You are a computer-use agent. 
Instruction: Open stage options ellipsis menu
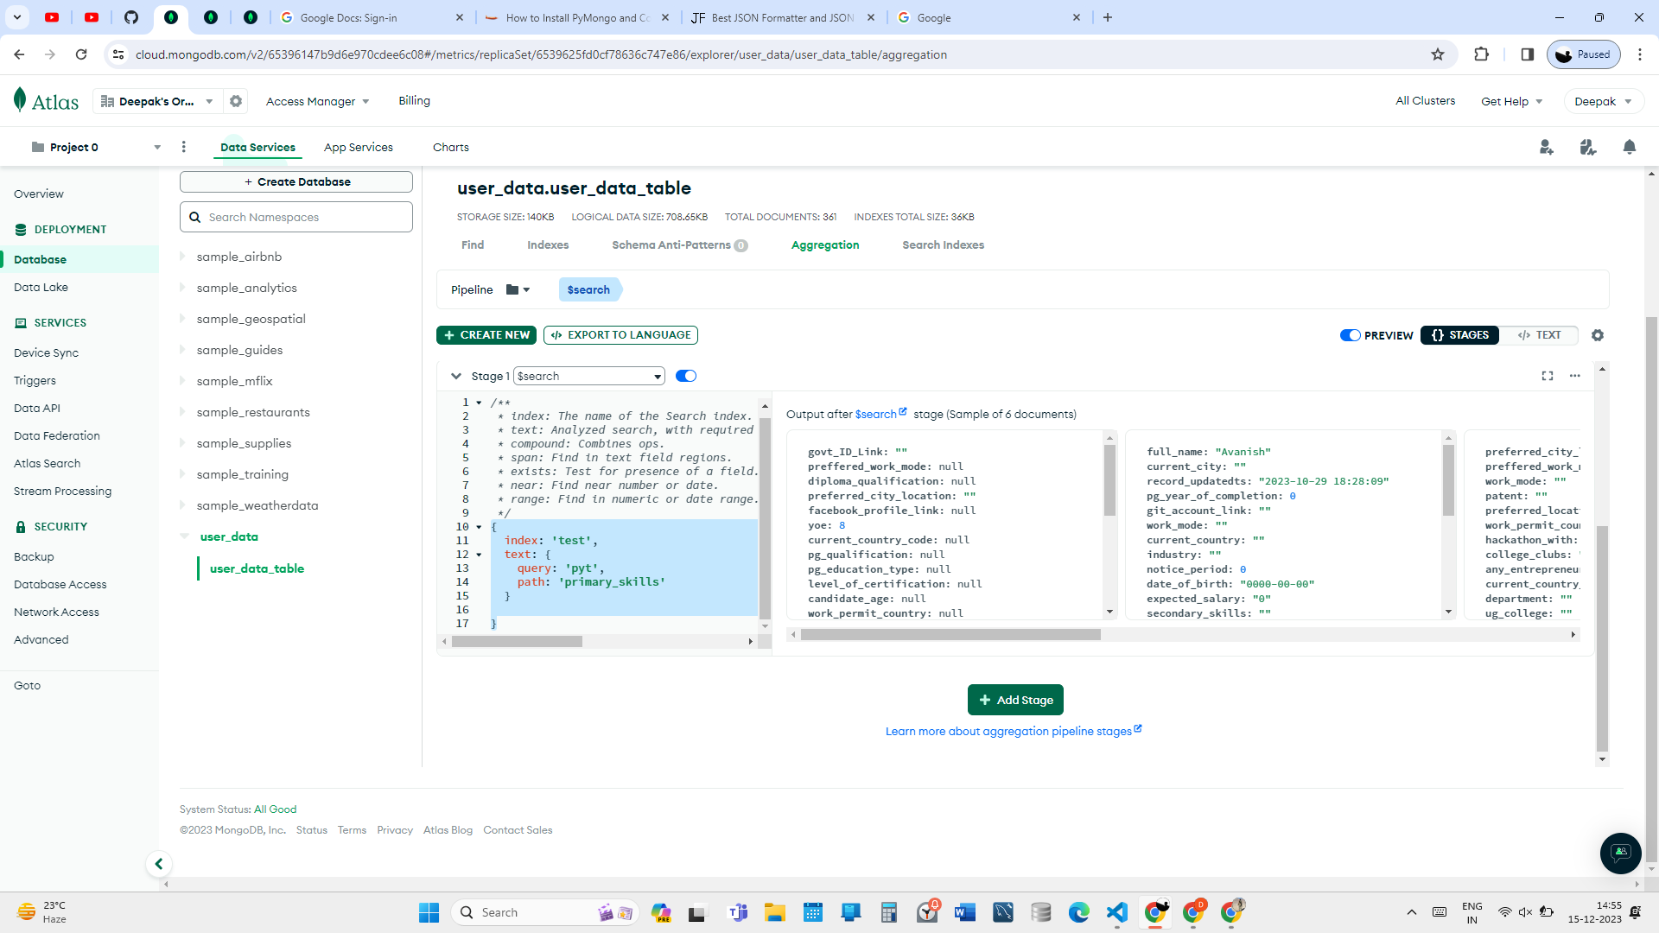tap(1575, 376)
